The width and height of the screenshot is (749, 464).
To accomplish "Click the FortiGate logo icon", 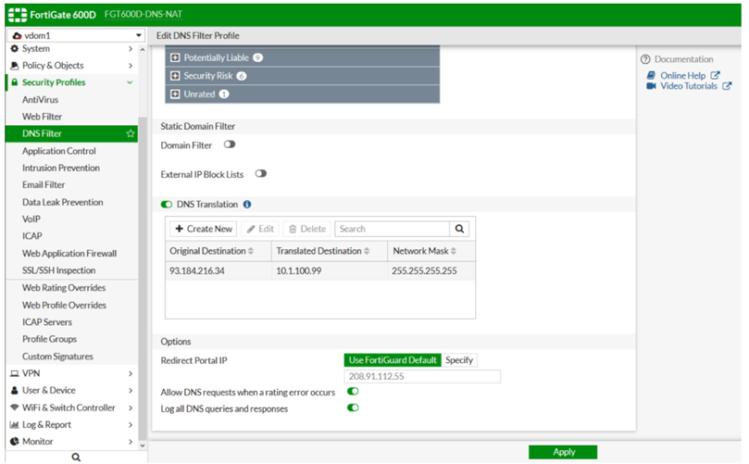I will click(18, 15).
